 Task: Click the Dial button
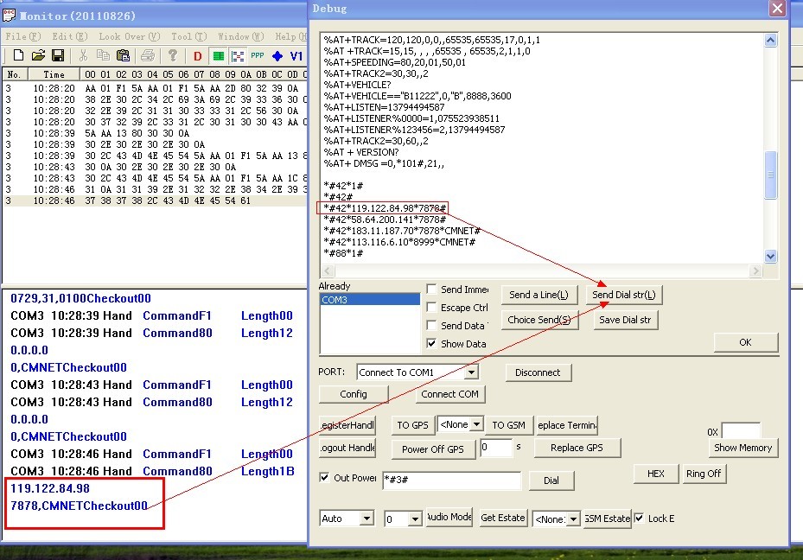[x=551, y=480]
